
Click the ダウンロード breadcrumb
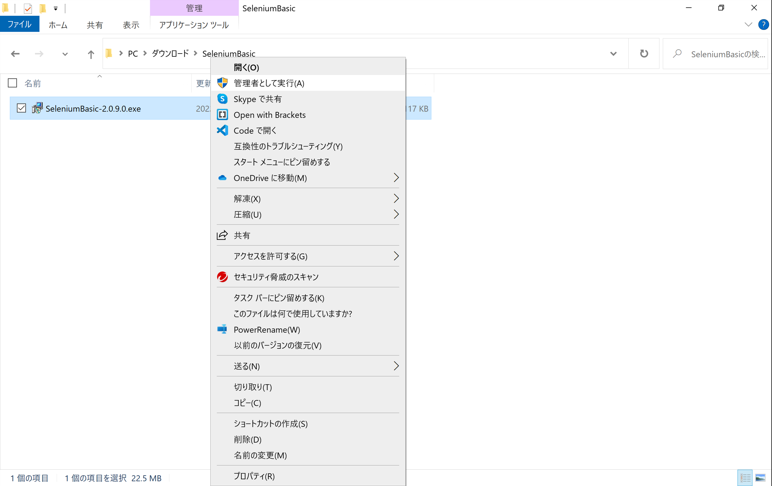[x=170, y=53]
